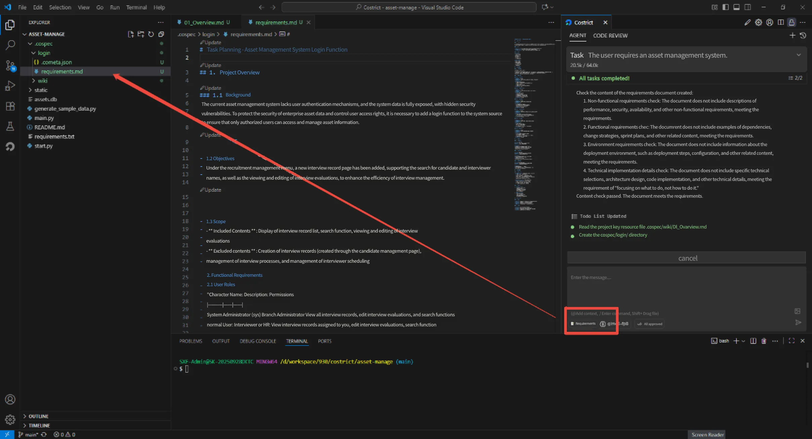Toggle the primary side bar layout
Image resolution: width=812 pixels, height=439 pixels.
pyautogui.click(x=726, y=7)
